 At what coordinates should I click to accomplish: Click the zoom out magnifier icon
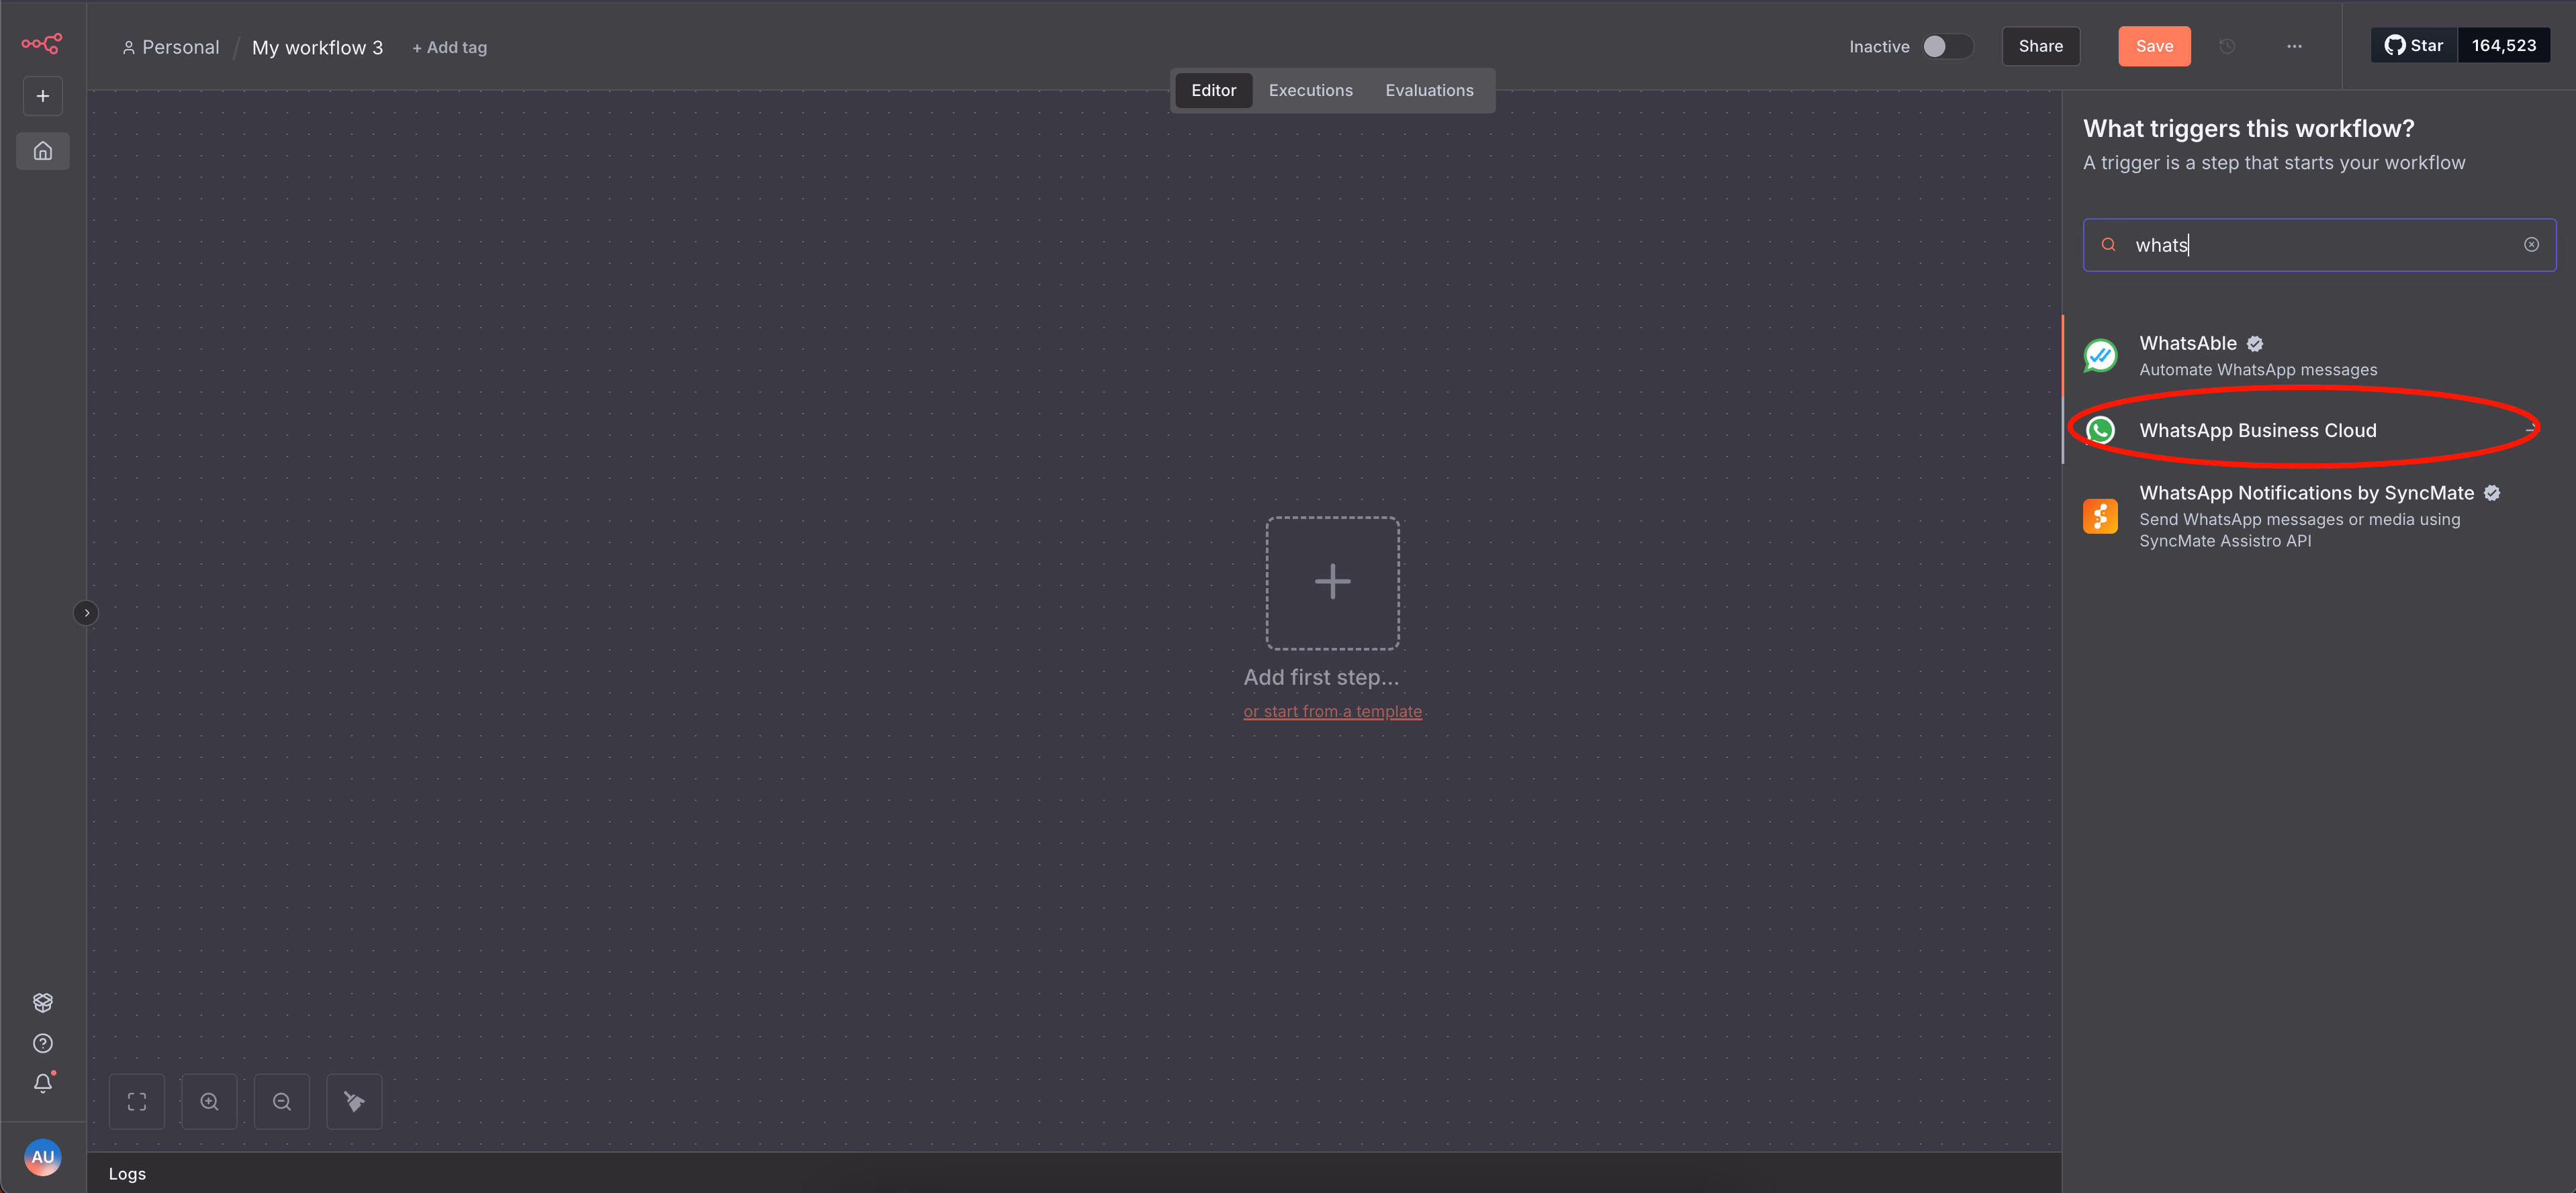click(x=282, y=1101)
